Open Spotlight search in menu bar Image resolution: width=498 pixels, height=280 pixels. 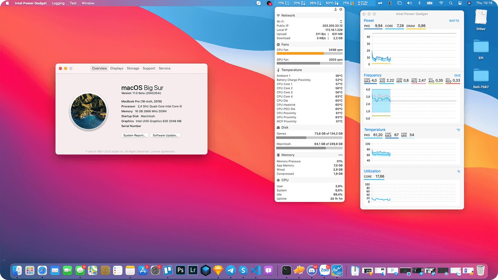(x=450, y=3)
